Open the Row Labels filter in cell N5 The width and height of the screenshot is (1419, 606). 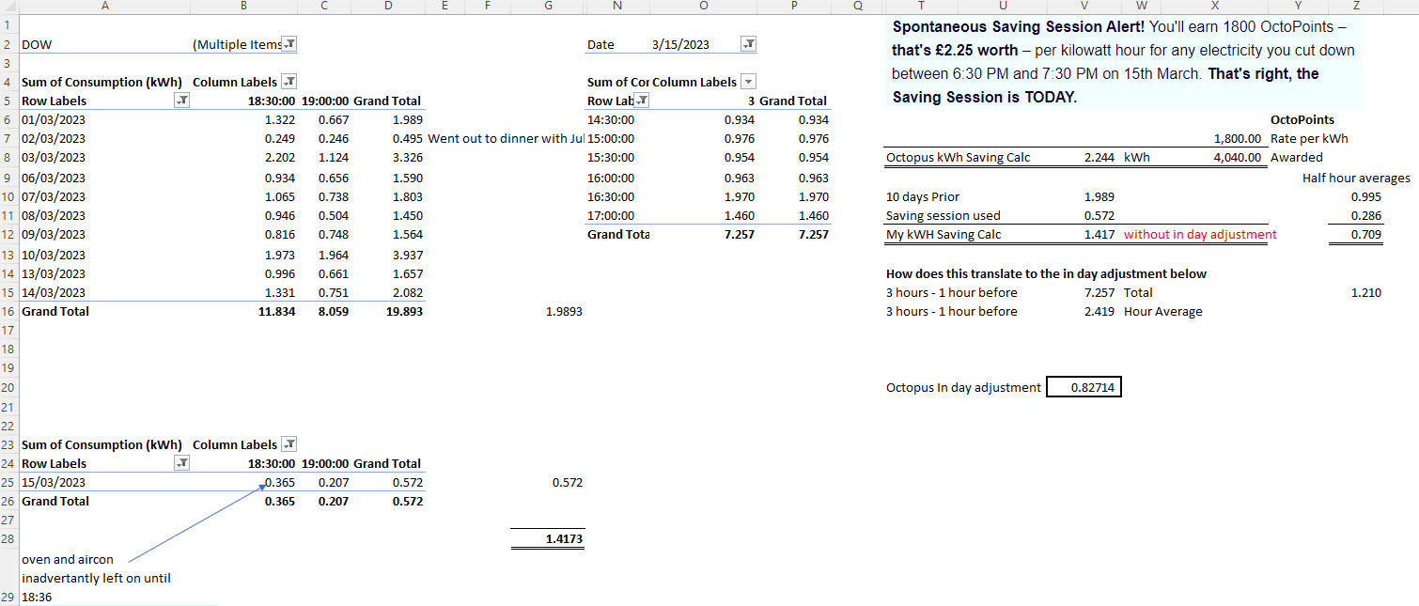coord(643,101)
